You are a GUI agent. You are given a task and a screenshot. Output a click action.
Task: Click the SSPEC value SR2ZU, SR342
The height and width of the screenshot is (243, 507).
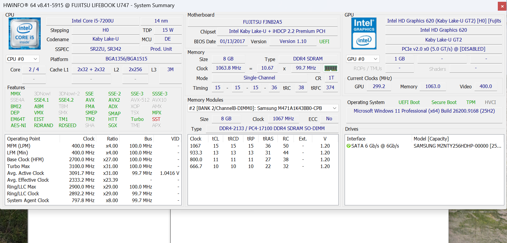coord(106,49)
